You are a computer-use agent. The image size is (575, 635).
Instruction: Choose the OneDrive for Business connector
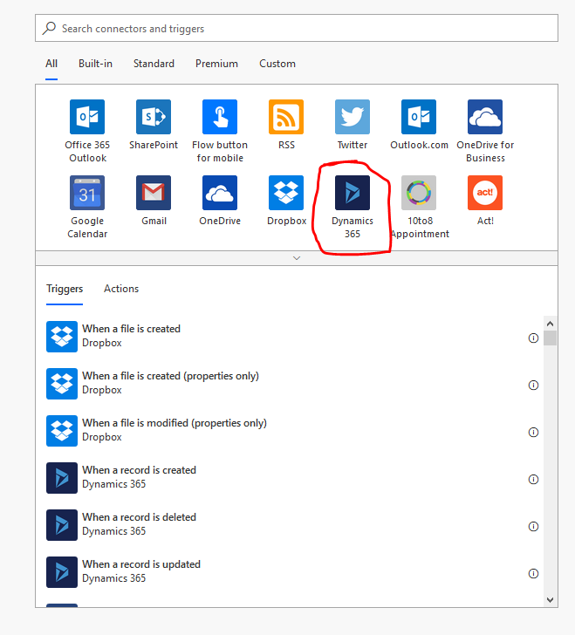point(485,117)
